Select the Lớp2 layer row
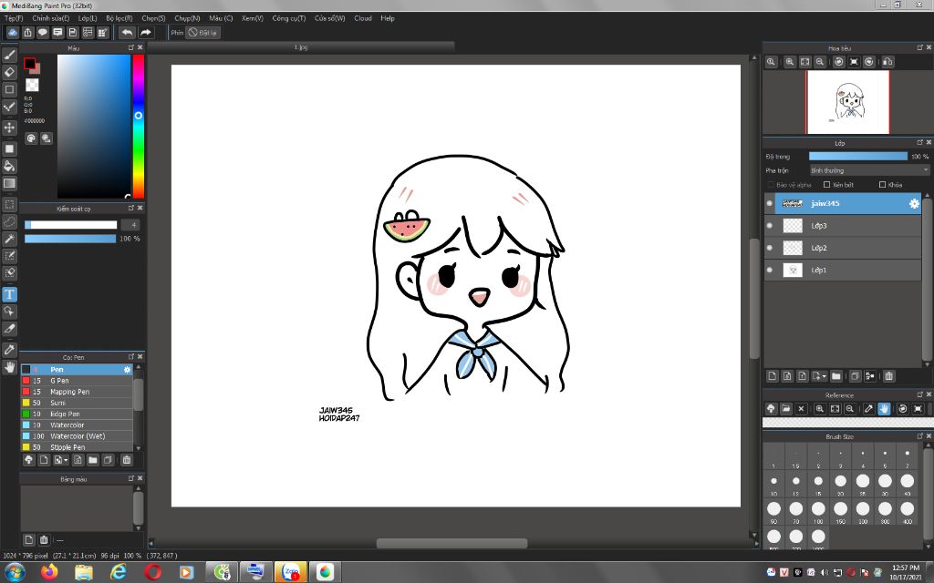This screenshot has height=583, width=934. click(842, 248)
